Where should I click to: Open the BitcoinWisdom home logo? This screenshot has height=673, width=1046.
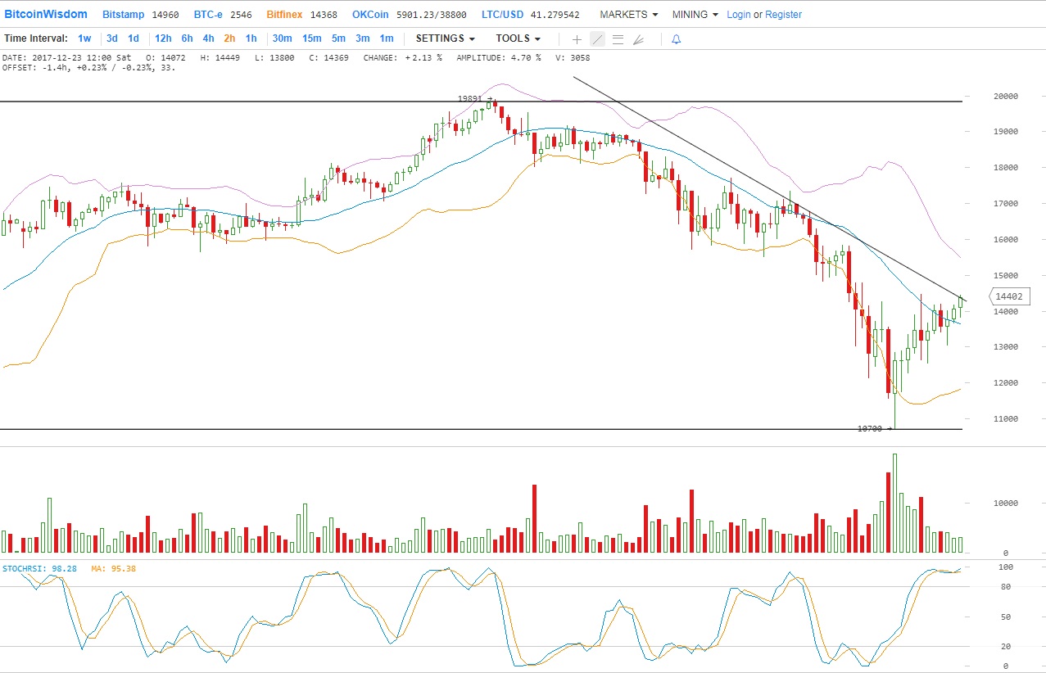pos(47,15)
